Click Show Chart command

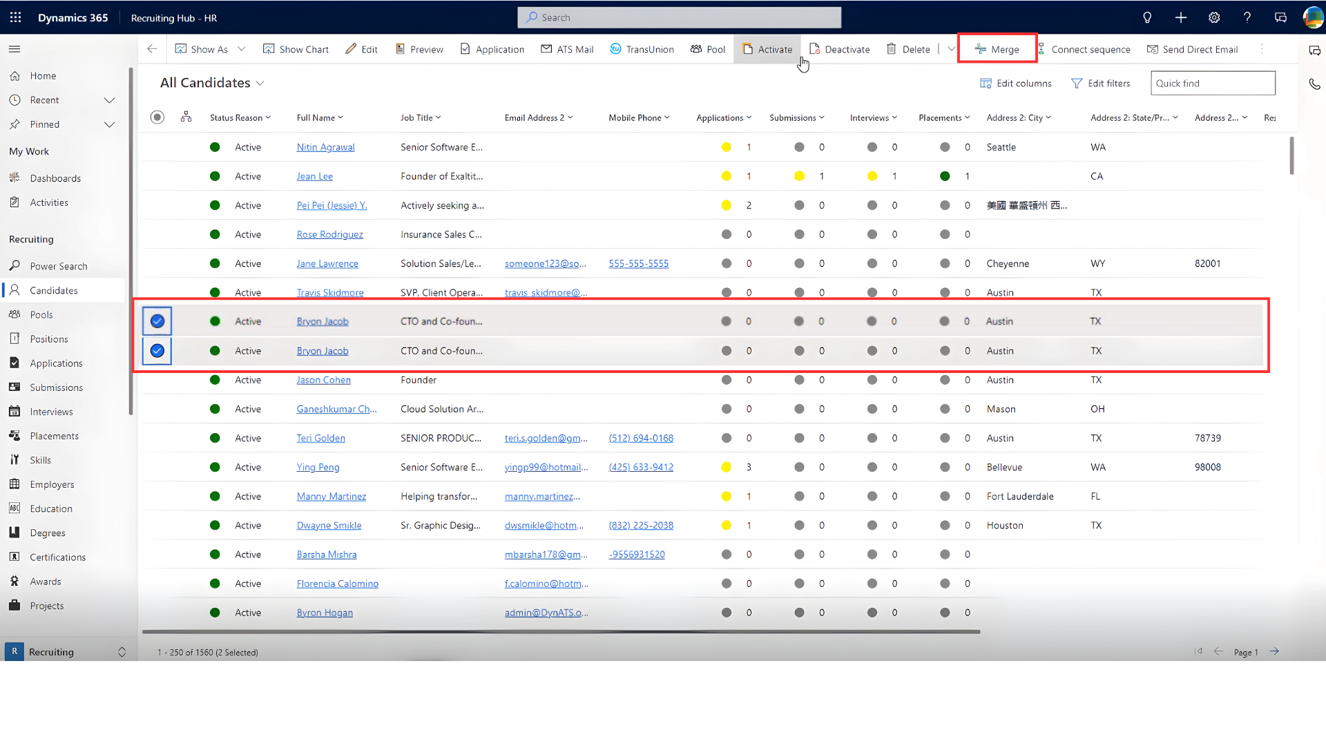[x=296, y=49]
